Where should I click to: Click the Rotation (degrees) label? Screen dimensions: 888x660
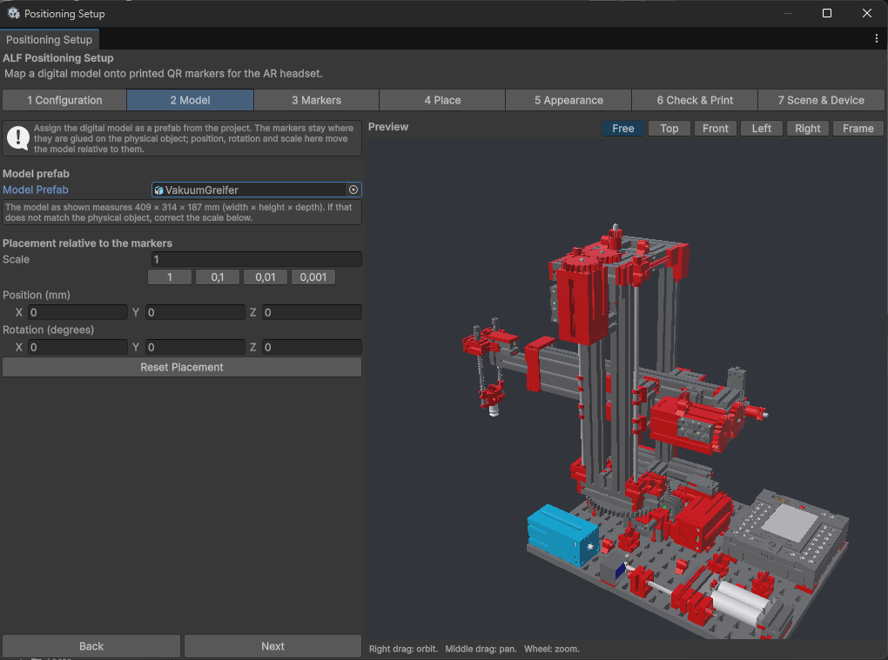click(x=49, y=330)
